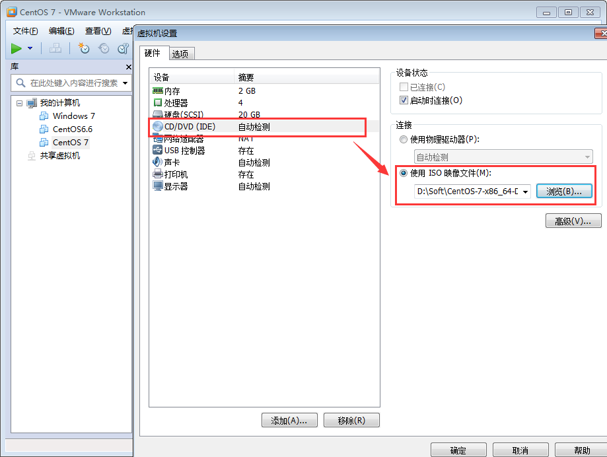Select 使用物理驱动器(P) radio button
The width and height of the screenshot is (607, 457).
[404, 139]
